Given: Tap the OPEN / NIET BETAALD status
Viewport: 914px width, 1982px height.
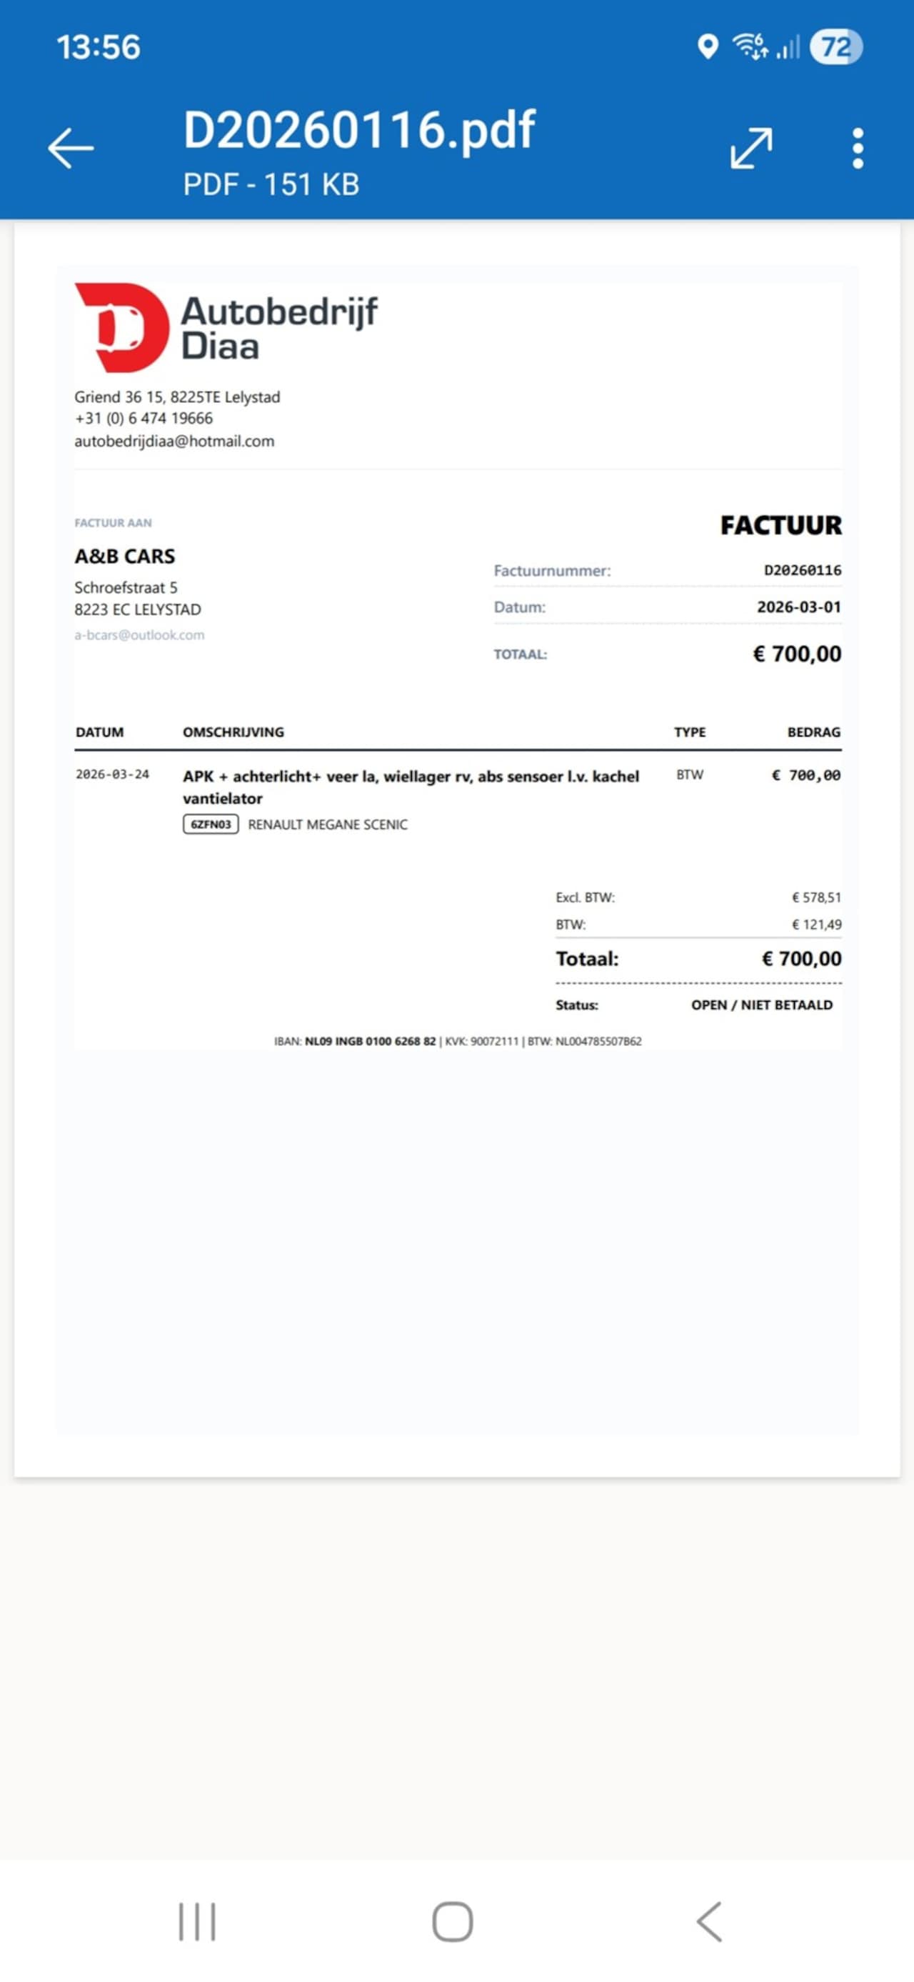Looking at the screenshot, I should tap(762, 1005).
